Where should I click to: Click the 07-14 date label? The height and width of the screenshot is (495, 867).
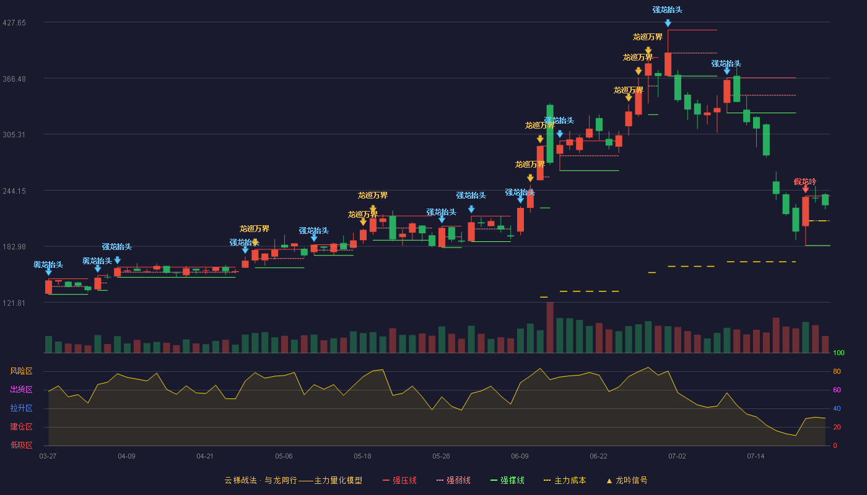tap(756, 456)
